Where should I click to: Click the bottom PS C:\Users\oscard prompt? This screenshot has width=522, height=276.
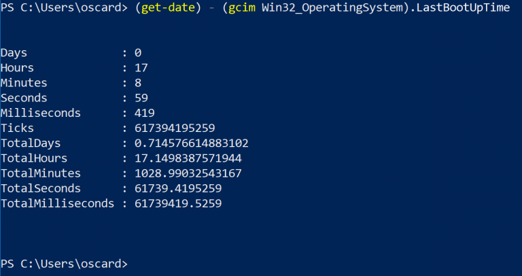click(x=64, y=264)
